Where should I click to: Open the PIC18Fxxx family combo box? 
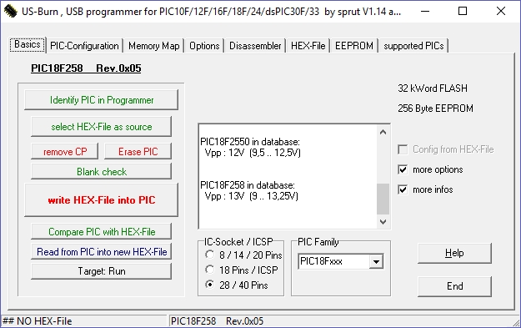coord(341,261)
